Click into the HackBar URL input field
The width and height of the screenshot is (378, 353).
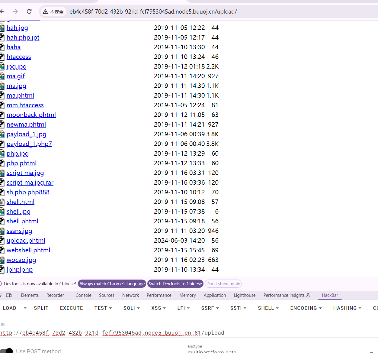pos(121,332)
